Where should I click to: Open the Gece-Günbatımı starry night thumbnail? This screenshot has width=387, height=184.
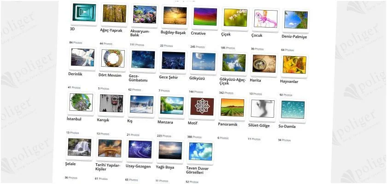pos(143,60)
